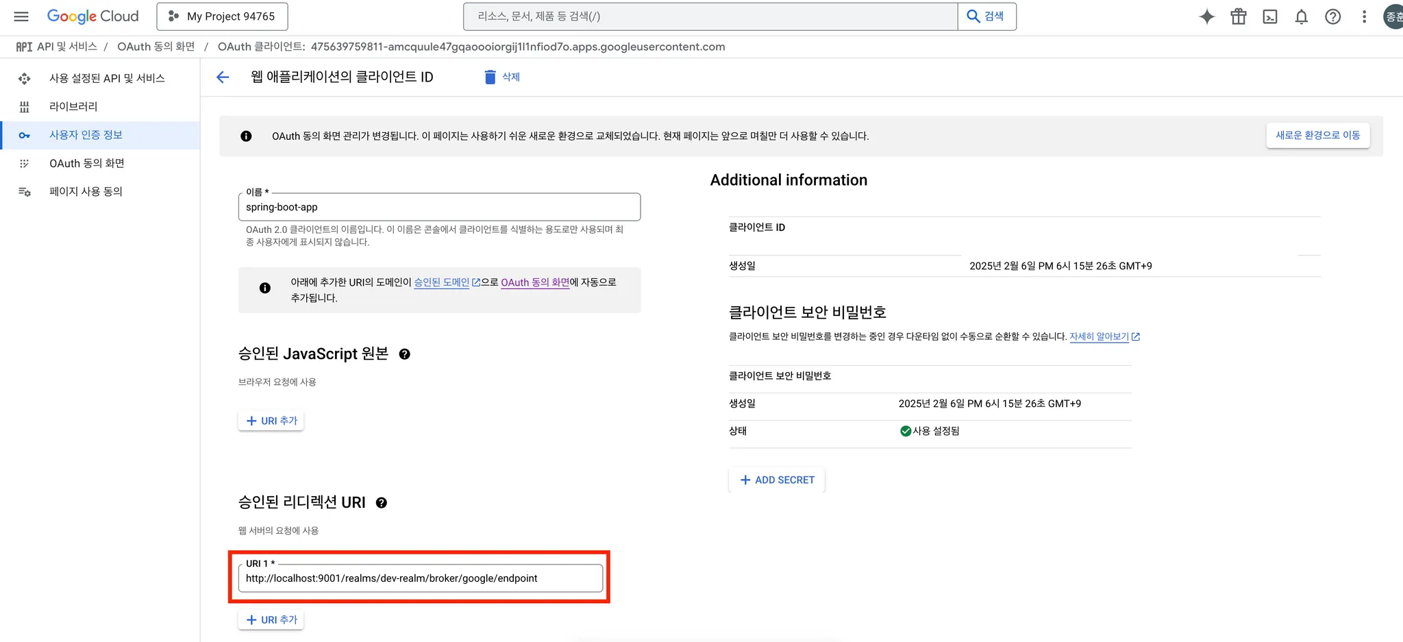Open the user account avatar

coord(1394,16)
